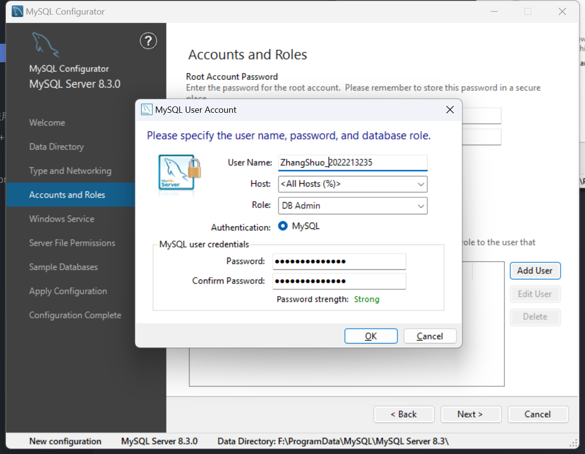Focus the User Name field
The image size is (585, 454).
pos(353,163)
